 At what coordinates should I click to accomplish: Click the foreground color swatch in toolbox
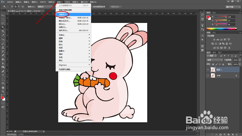pos(2,98)
